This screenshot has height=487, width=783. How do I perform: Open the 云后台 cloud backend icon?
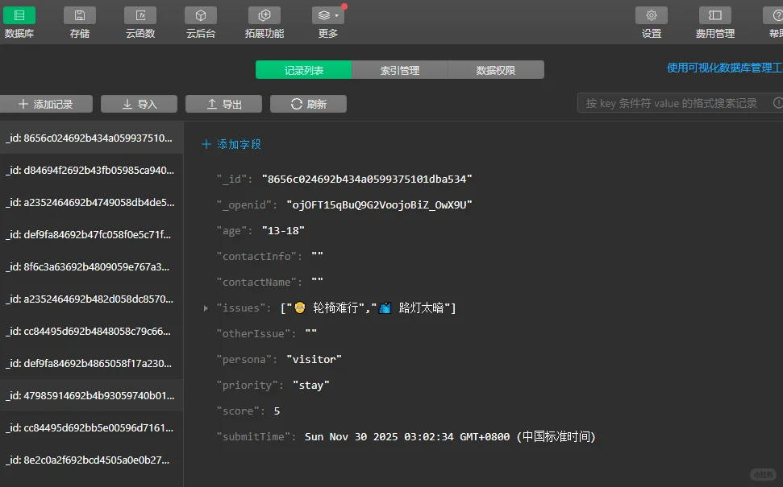click(x=201, y=15)
